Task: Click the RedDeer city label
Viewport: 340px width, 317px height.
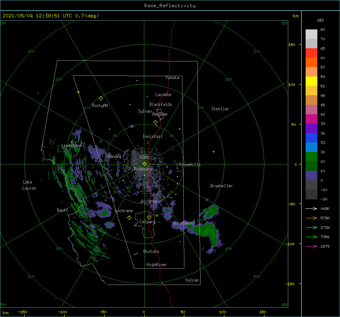Action: click(160, 114)
